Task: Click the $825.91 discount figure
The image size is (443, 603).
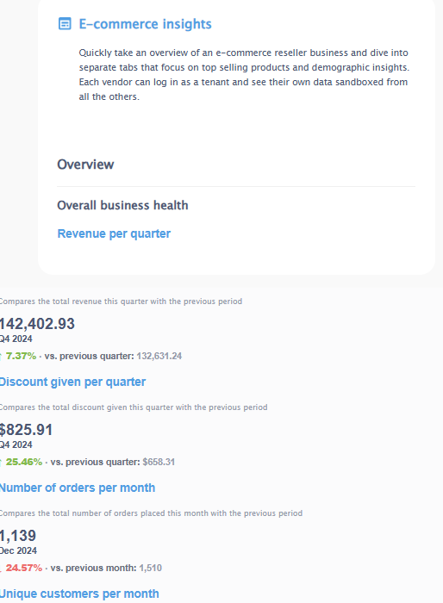Action: 26,430
